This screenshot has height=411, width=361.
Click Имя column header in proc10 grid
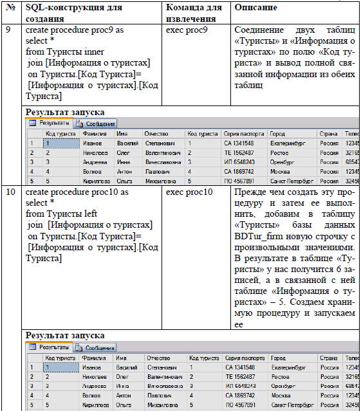click(x=129, y=358)
